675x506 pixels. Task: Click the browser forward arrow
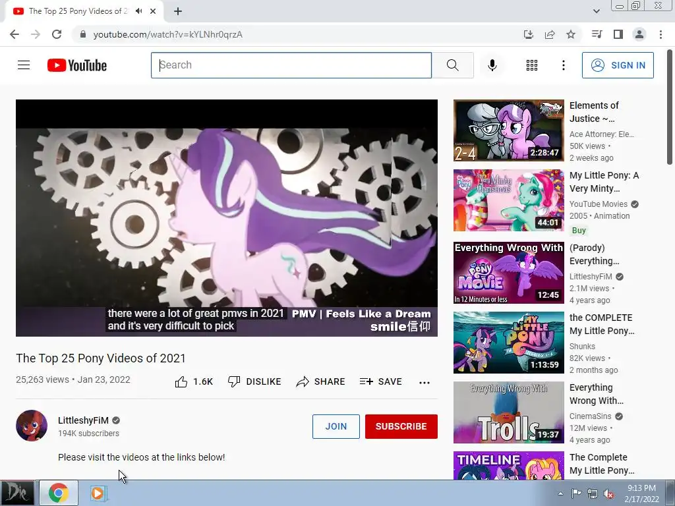[36, 34]
